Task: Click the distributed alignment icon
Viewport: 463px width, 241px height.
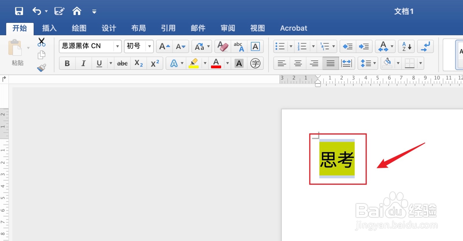Action: click(x=346, y=63)
